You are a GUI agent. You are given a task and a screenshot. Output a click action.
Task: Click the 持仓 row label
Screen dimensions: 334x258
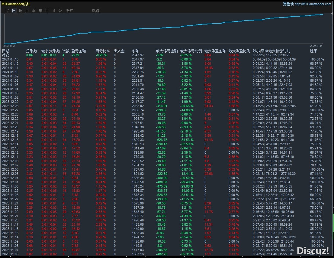coord(6,55)
